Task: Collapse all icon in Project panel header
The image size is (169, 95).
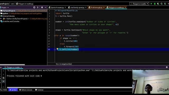Action: pyautogui.click(x=37, y=7)
